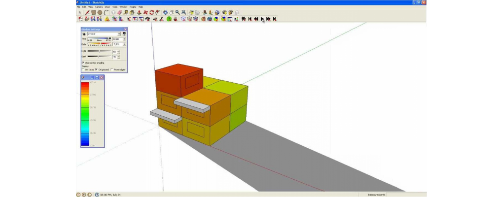Click the Google Earth globe icon
Viewport: 503px width, 197px height.
(217, 12)
